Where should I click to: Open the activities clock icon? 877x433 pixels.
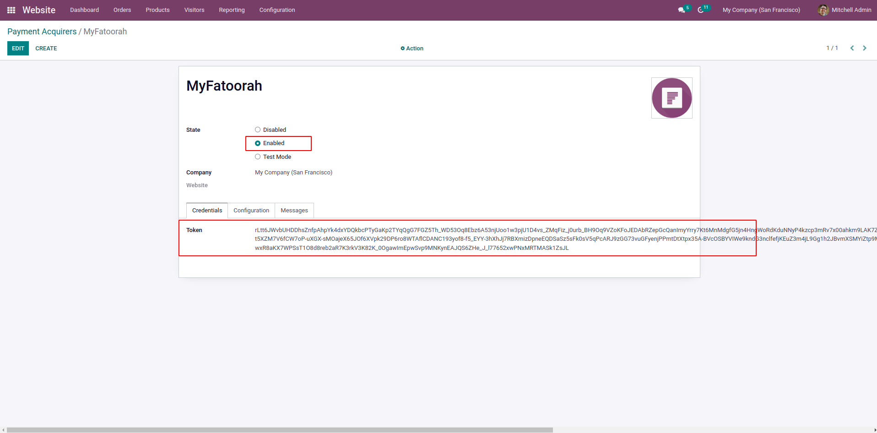pos(701,10)
